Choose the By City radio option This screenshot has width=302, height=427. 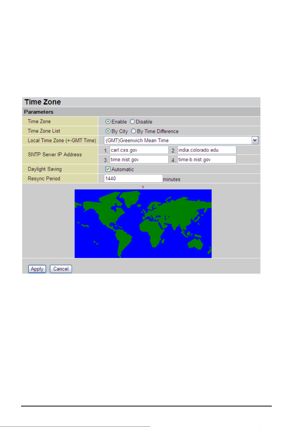coord(108,131)
